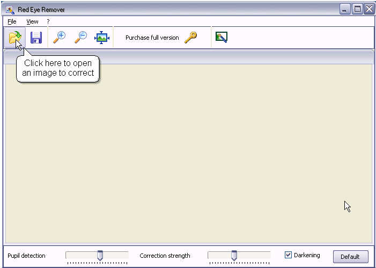
Task: Open the View menu
Action: [32, 21]
